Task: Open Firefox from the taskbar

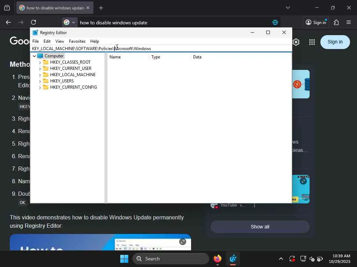Action: [218, 259]
